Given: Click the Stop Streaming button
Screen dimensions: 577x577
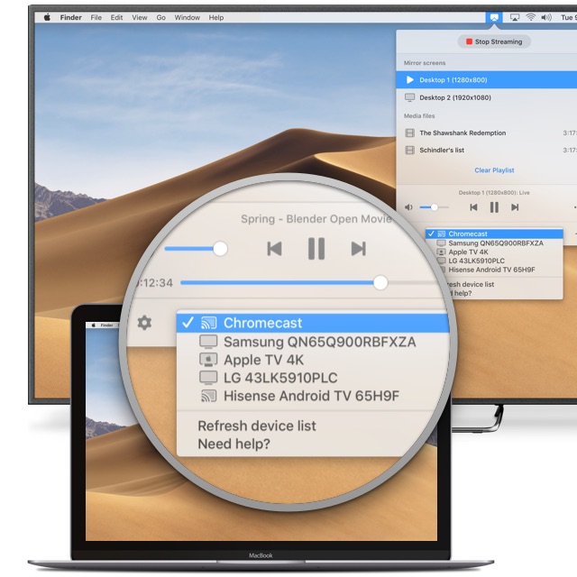Looking at the screenshot, I should (494, 41).
